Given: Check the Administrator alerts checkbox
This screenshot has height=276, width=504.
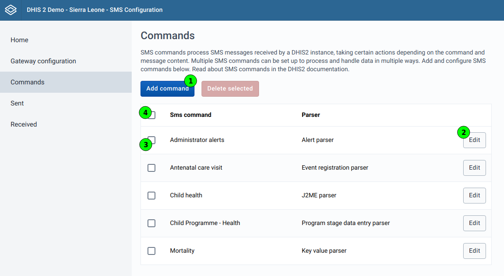Looking at the screenshot, I should [151, 140].
